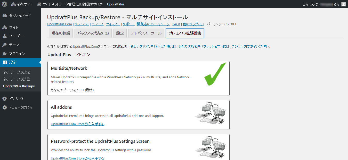Image resolution: width=348 pixels, height=160 pixels.
Task: Click the Multisite/Network addon title
Action: [69, 69]
